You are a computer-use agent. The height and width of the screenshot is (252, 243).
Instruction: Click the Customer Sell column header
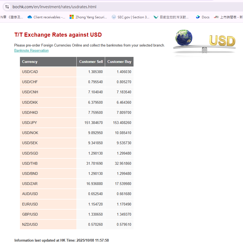(x=91, y=62)
